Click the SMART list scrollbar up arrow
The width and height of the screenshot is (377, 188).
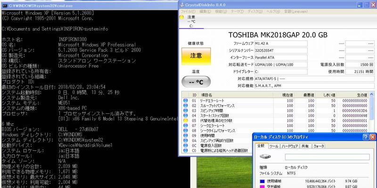pos(372,94)
